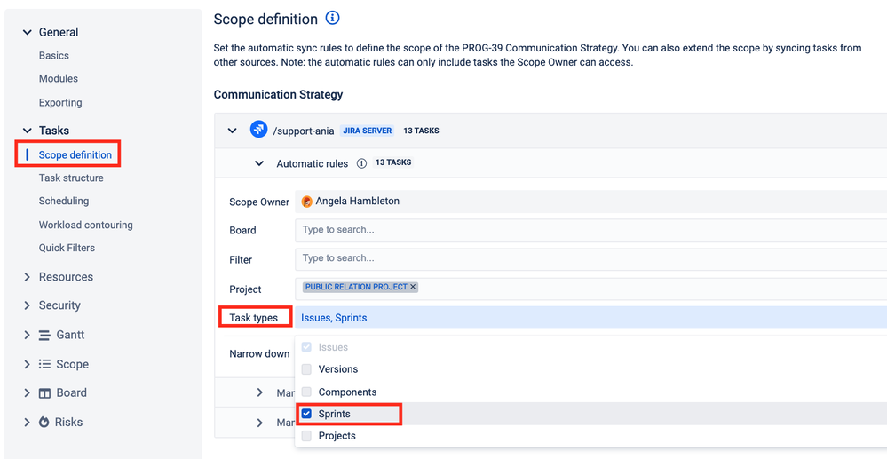This screenshot has width=887, height=459.
Task: Collapse the Automatic rules section
Action: point(259,163)
